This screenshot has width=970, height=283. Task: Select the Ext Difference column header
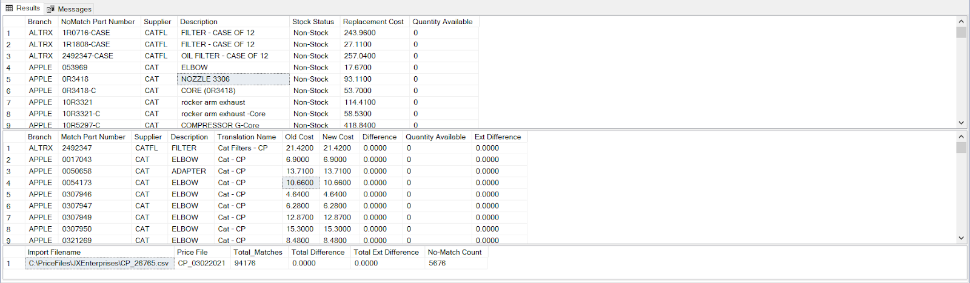pyautogui.click(x=499, y=137)
